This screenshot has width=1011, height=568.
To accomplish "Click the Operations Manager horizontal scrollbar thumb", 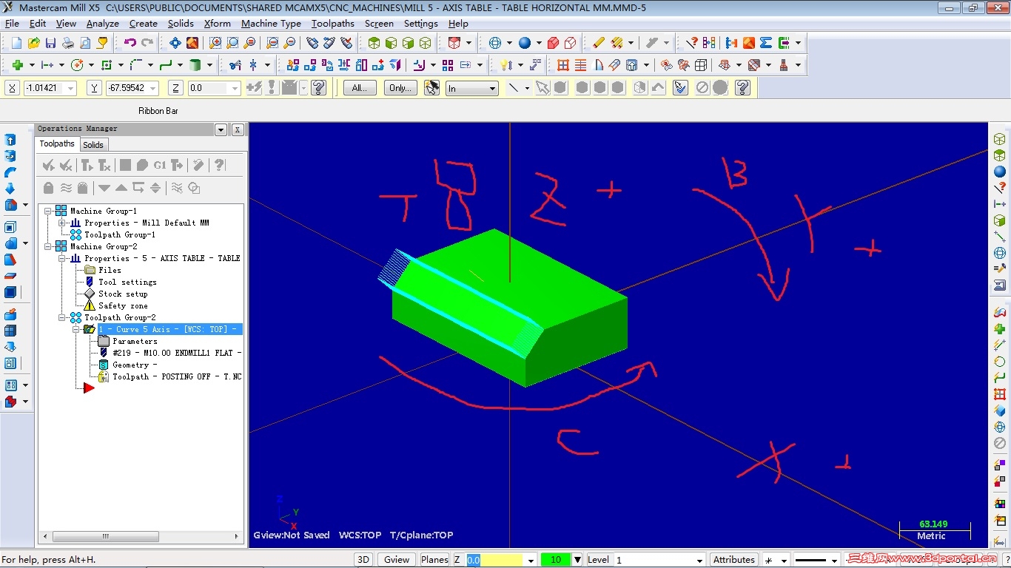I will tap(105, 536).
